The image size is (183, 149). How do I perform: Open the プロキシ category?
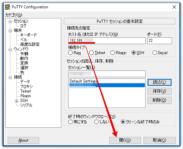click(26, 87)
